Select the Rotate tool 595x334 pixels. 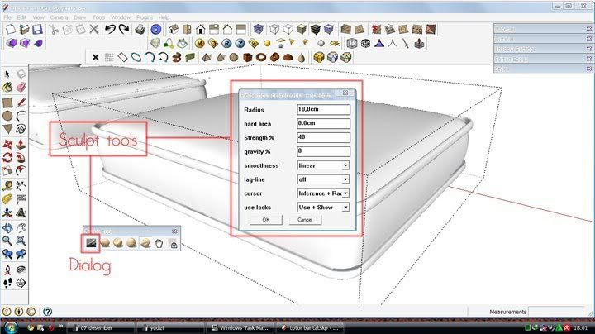[7, 157]
